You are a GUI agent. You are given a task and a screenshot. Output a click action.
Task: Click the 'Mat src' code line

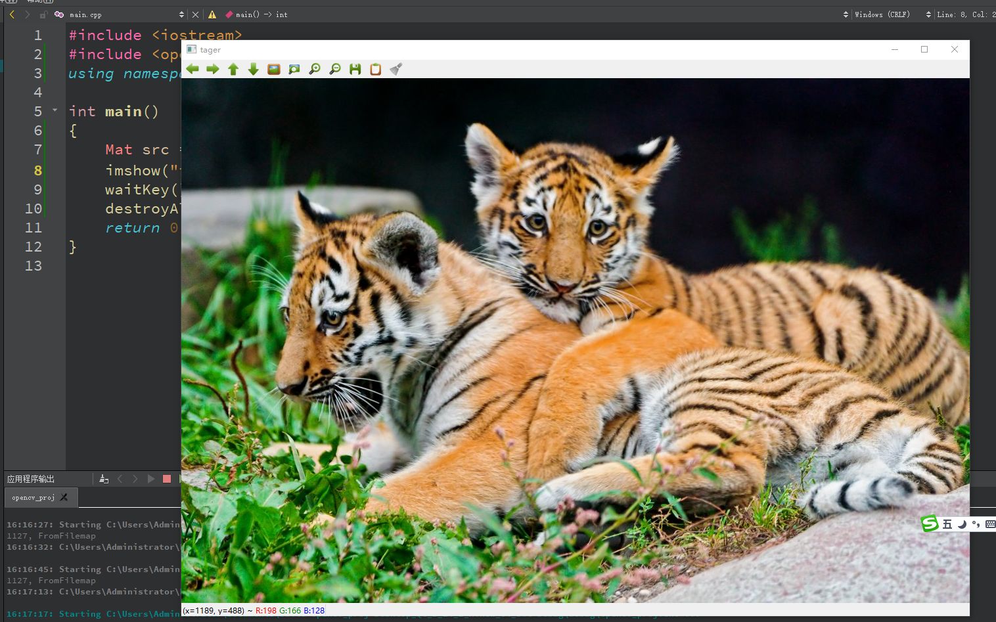pyautogui.click(x=137, y=150)
